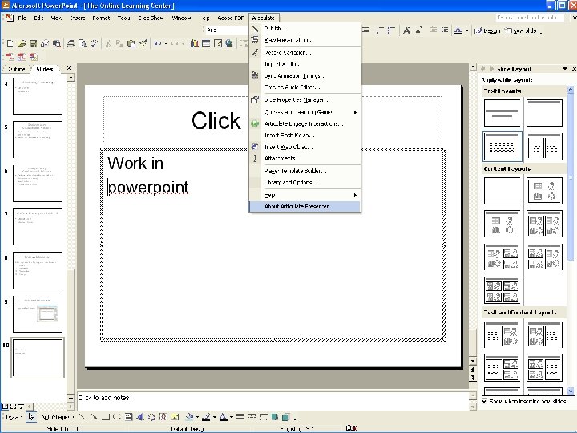Image resolution: width=577 pixels, height=433 pixels.
Task: Choose Record Narration menu item
Action: (305, 53)
